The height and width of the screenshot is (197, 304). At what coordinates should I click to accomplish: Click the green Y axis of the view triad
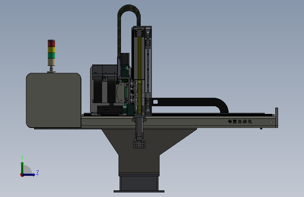22,168
